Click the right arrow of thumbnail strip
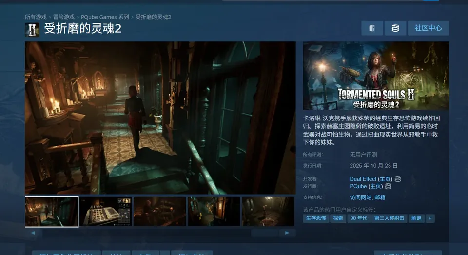Screen dimensions: 468x255 click(287, 233)
